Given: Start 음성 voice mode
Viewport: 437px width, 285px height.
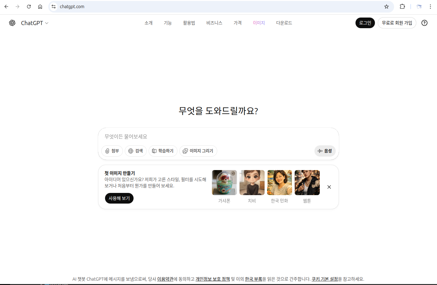Looking at the screenshot, I should click(325, 151).
